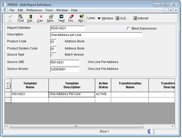Open the OLE link icon
The width and height of the screenshot is (182, 138).
[x=117, y=18]
